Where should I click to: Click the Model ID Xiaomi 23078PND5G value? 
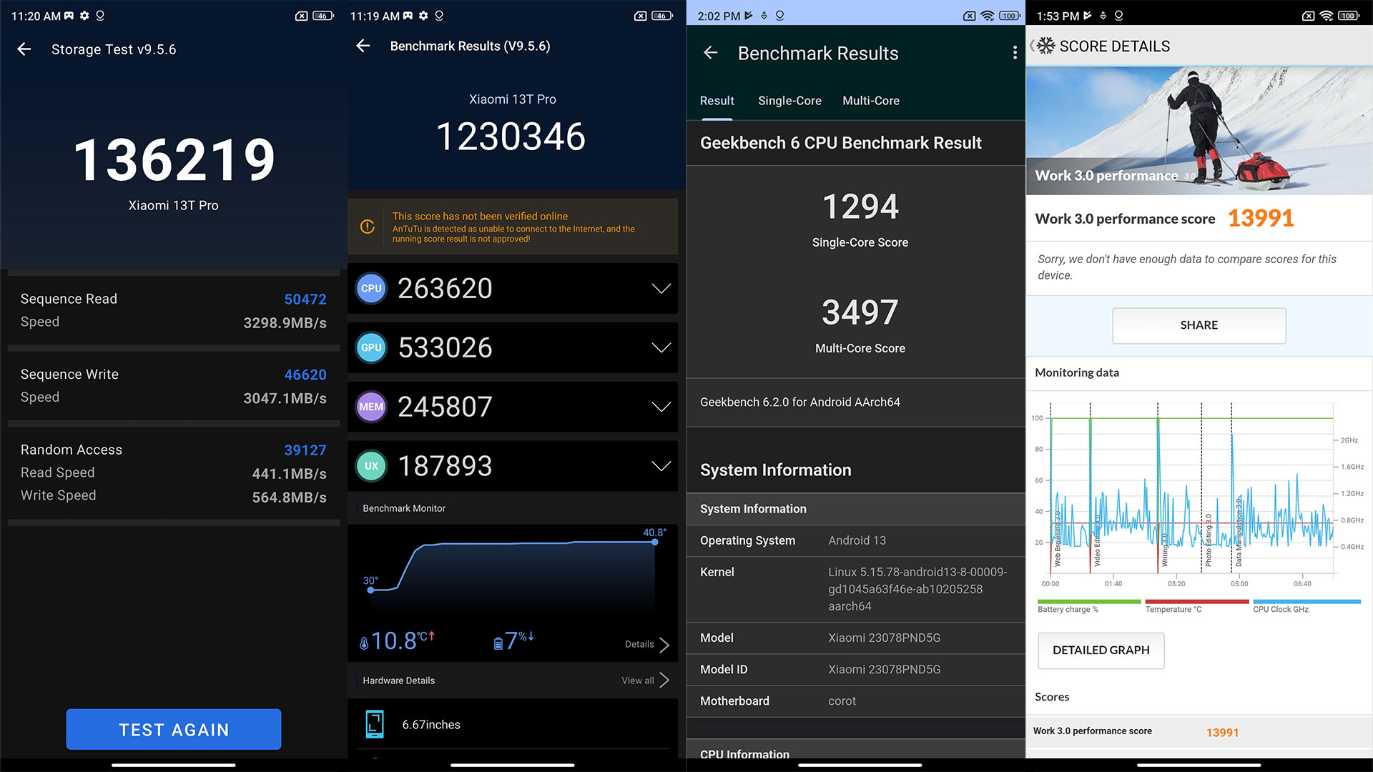pyautogui.click(x=885, y=670)
